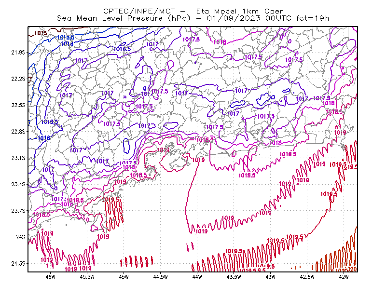Click the 22.2S latitude axis label
Screen dimensions: 386x298
[x=18, y=79]
